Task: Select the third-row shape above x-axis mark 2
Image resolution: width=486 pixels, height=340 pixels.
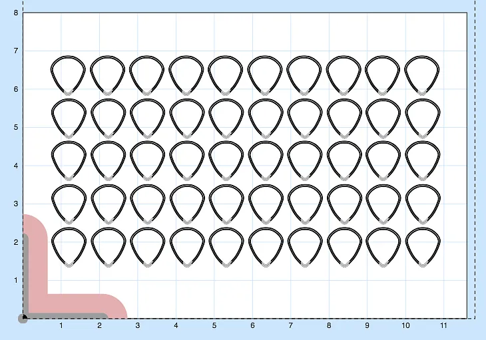Action: (x=108, y=160)
